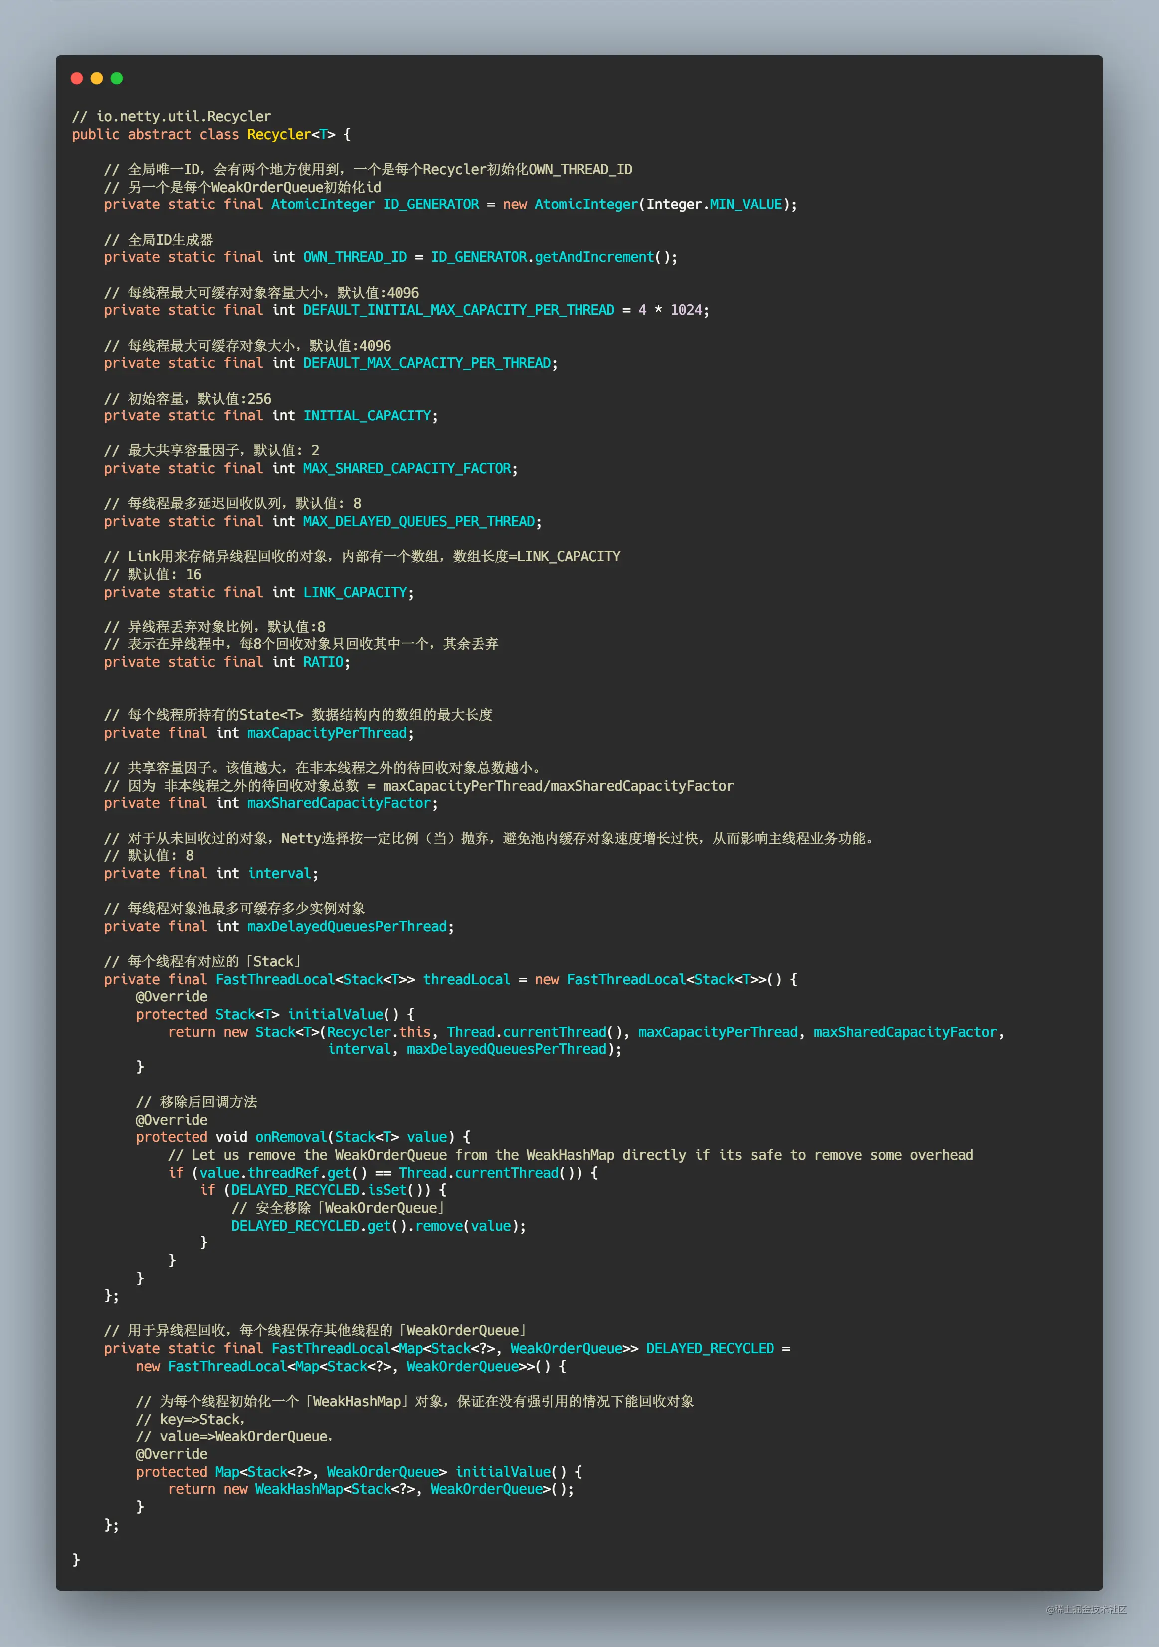
Task: Click the MAX_DELAYED_QUEUES_PER_THREAD constant
Action: pyautogui.click(x=419, y=522)
